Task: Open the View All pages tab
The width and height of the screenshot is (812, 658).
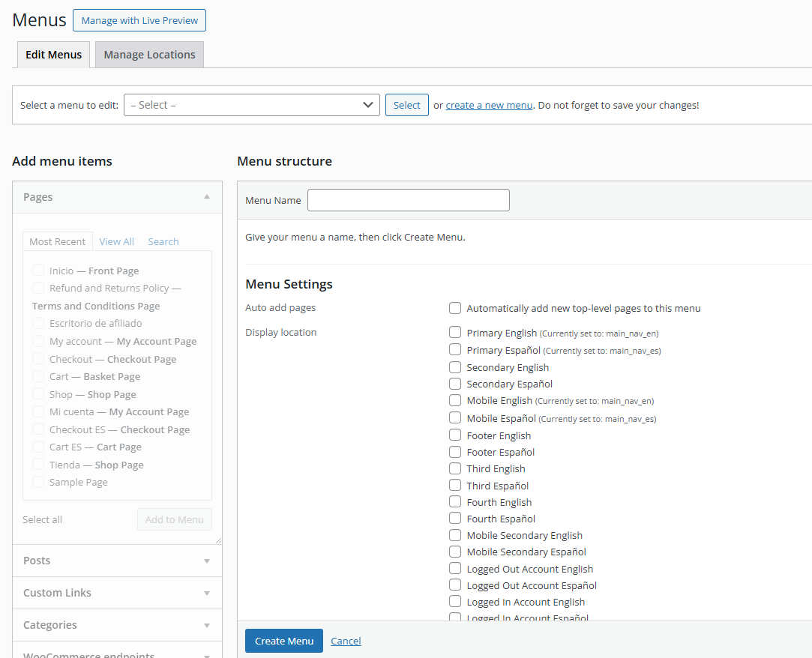Action: coord(116,241)
